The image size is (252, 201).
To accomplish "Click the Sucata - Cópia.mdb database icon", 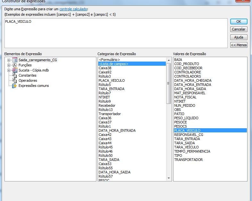I will [14, 70].
